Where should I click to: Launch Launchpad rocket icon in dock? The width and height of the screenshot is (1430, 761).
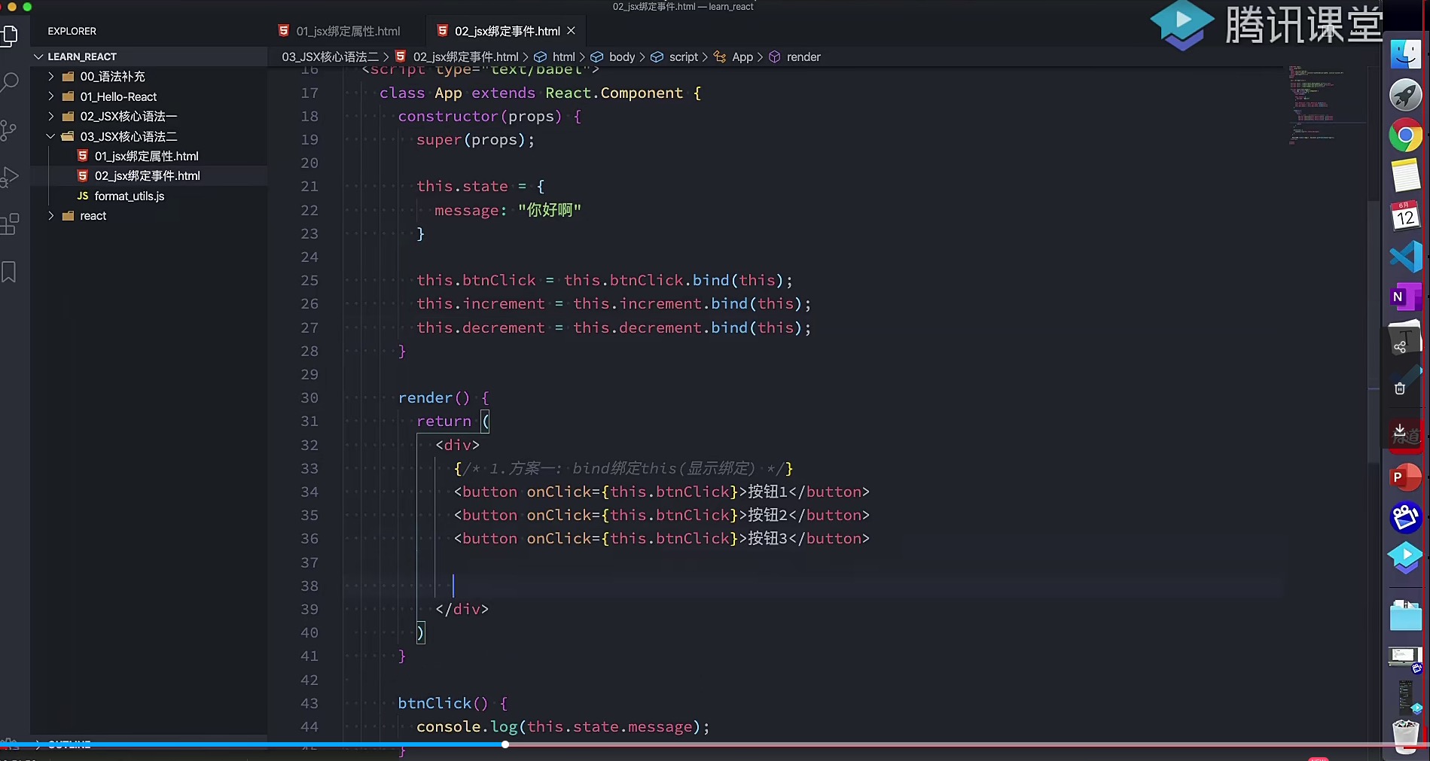(1405, 96)
